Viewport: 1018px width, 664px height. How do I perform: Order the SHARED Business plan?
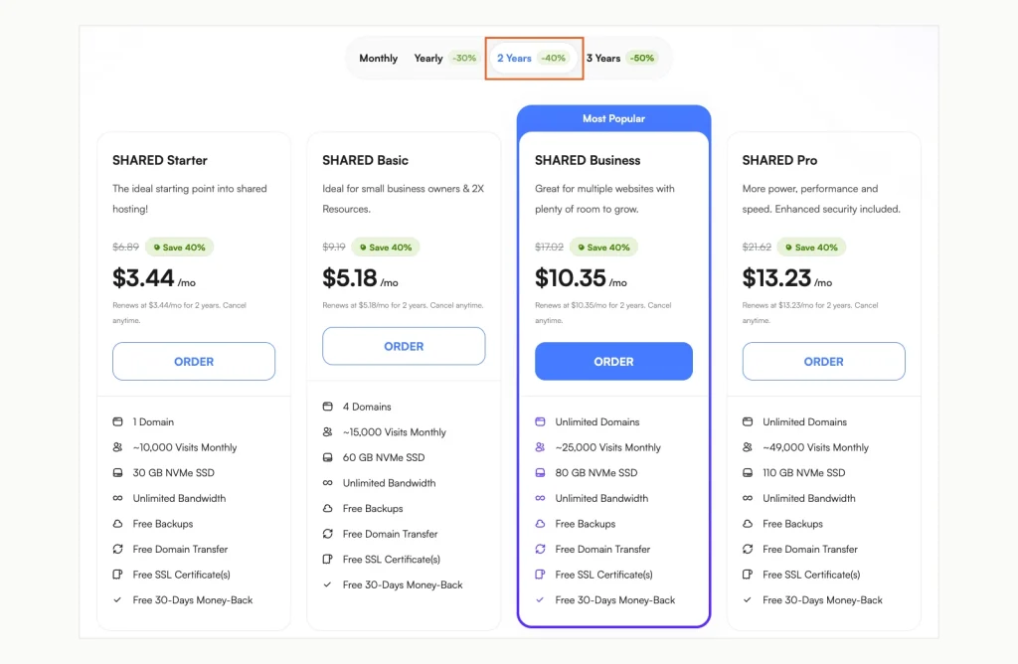(x=613, y=362)
